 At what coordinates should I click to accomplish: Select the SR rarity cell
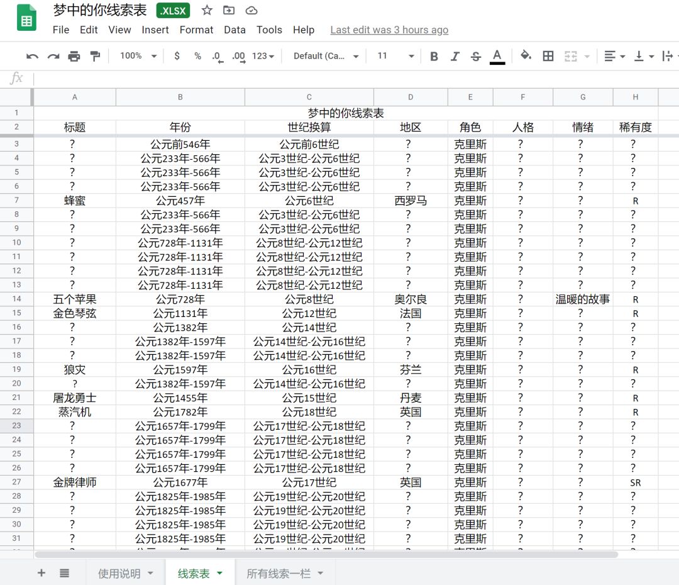pos(635,482)
